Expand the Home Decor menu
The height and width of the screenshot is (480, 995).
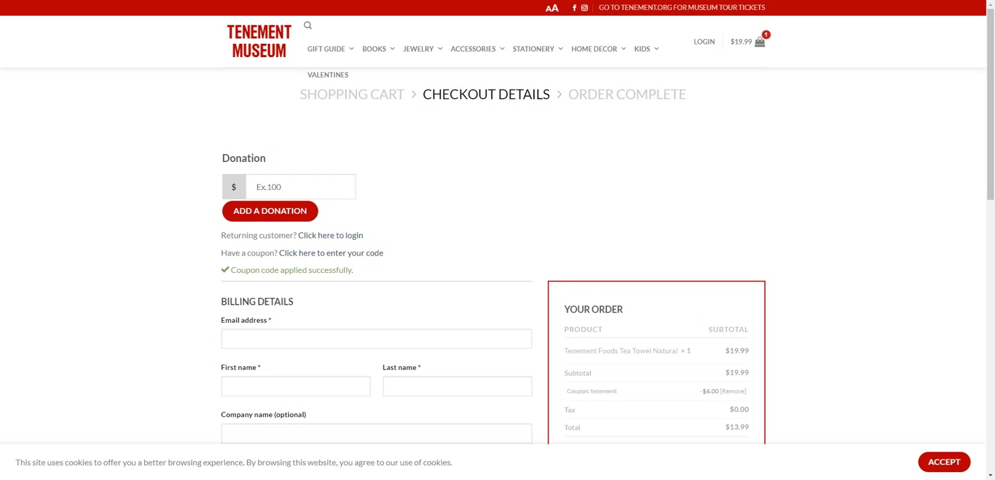[x=598, y=48]
